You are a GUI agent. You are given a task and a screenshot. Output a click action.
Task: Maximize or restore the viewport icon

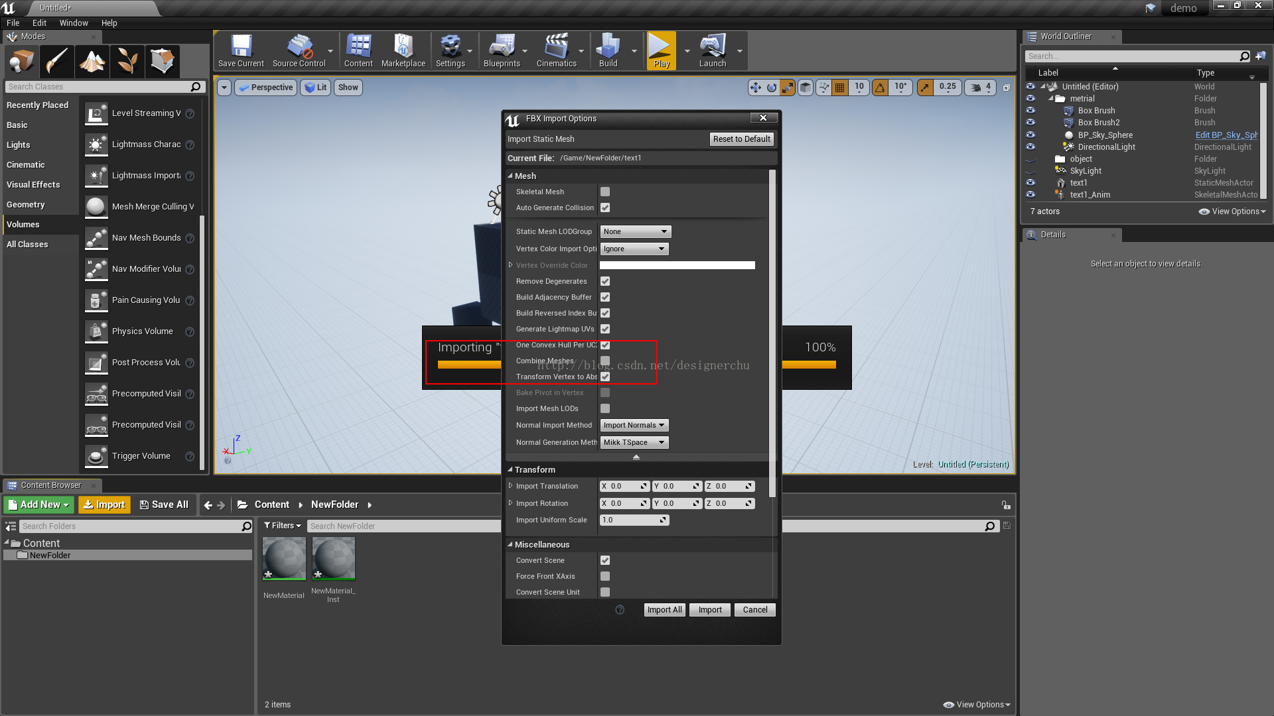(1007, 88)
